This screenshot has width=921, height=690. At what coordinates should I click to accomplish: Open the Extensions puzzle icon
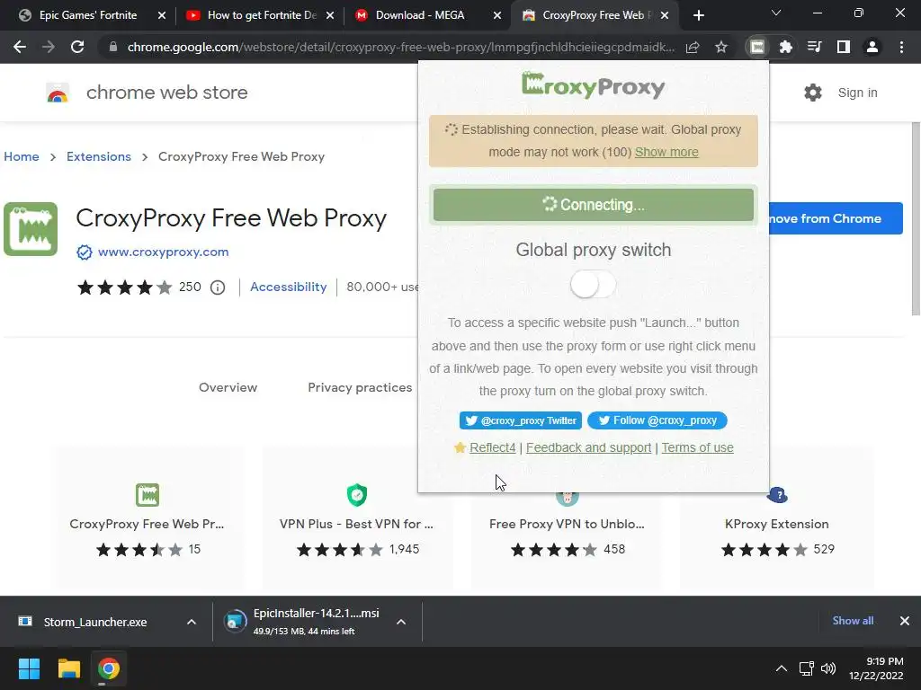click(786, 47)
